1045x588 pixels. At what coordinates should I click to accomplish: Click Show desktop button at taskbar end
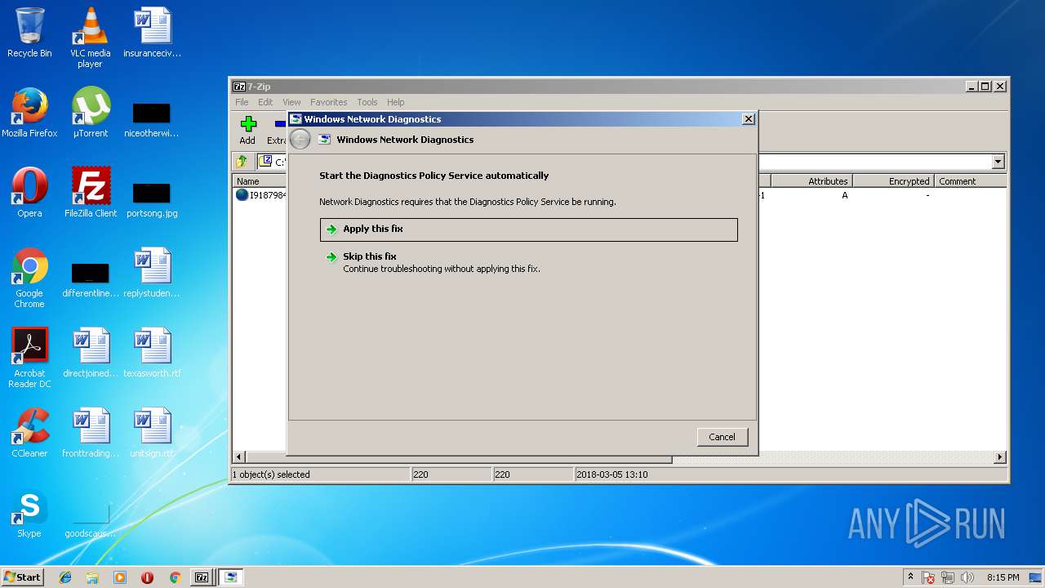pyautogui.click(x=1036, y=577)
